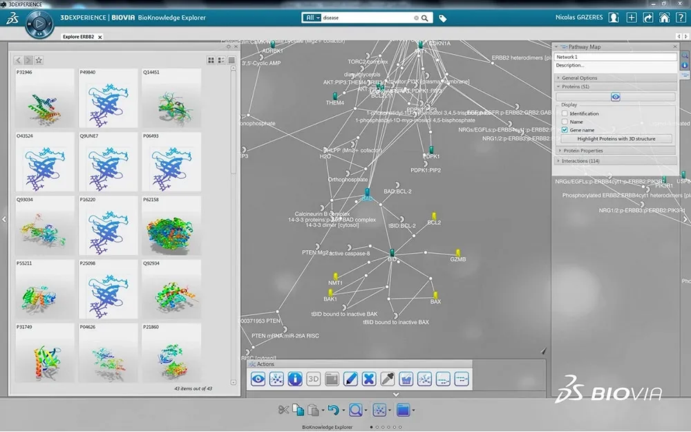
Task: Enable the Identification checkbox
Action: pos(565,113)
